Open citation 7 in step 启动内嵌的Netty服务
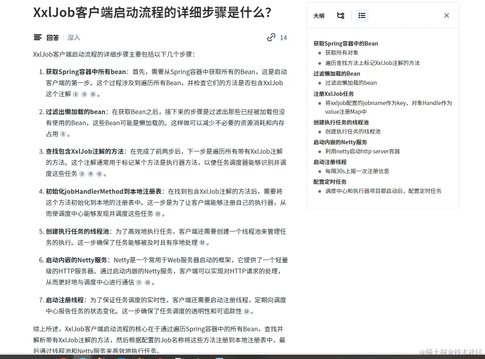The image size is (485, 359). 139,283
